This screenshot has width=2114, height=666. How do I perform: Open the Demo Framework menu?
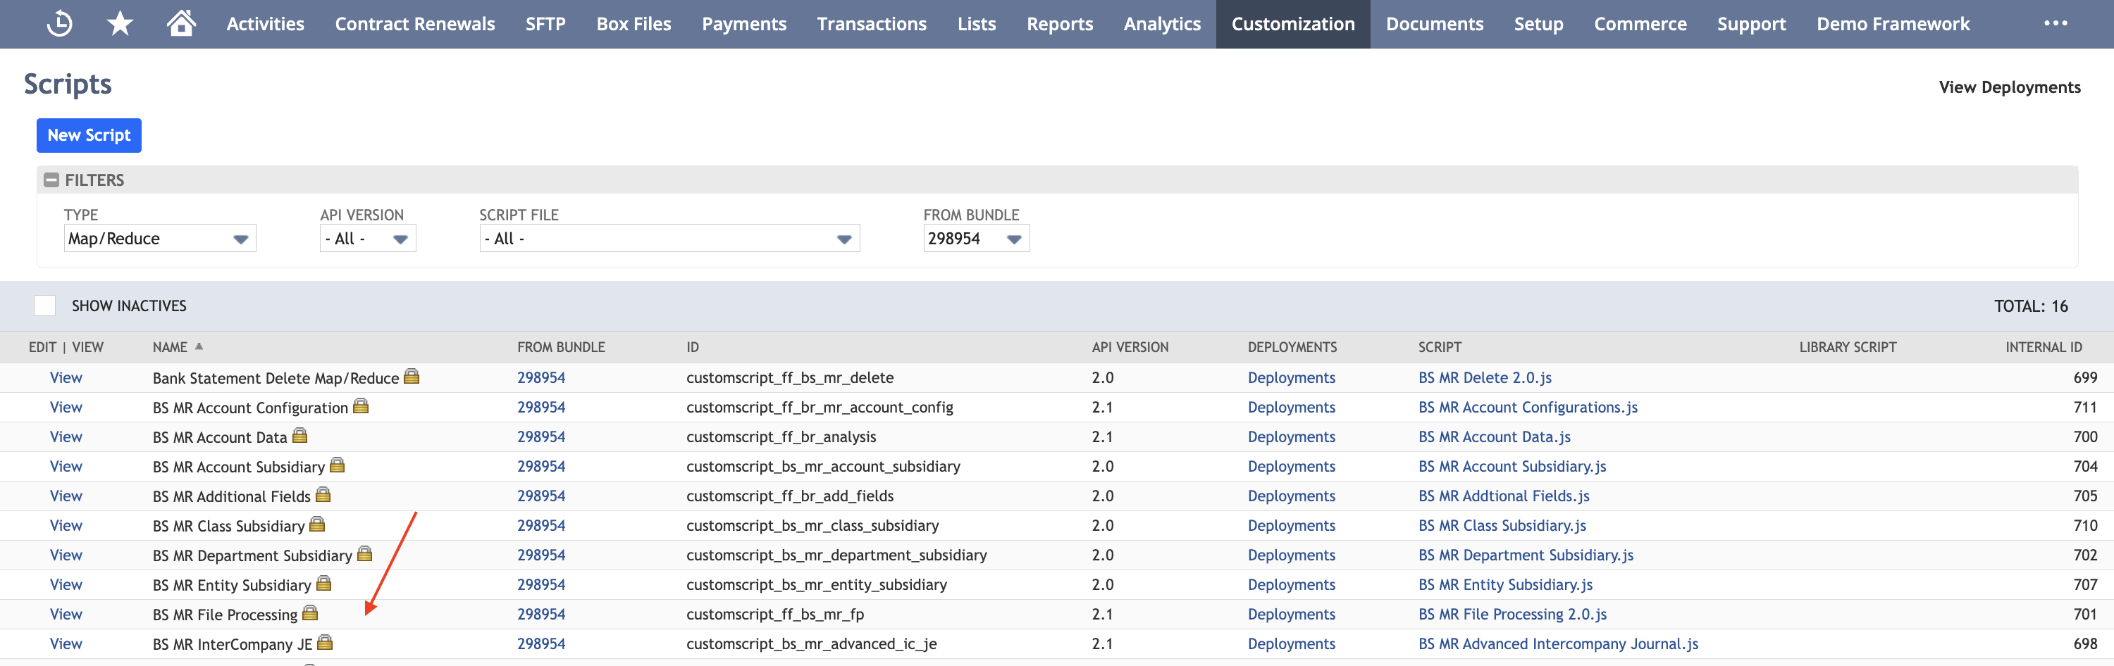(1893, 24)
